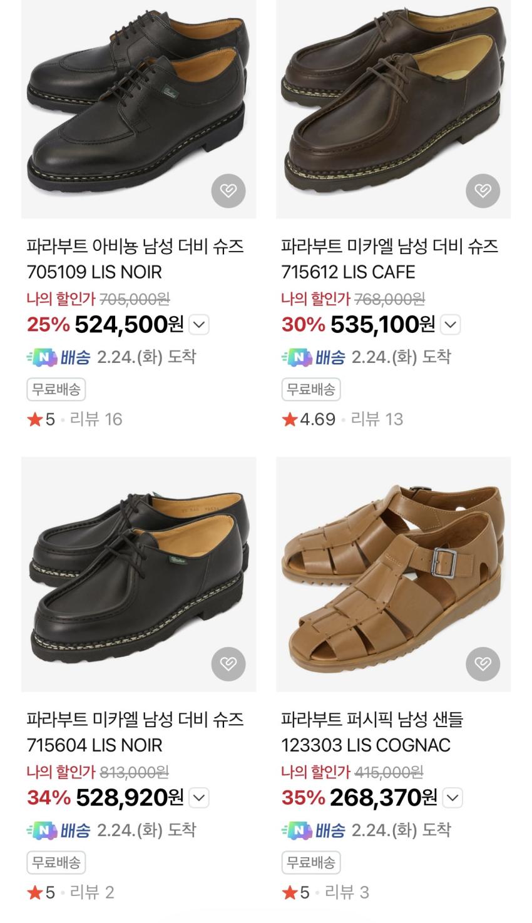This screenshot has width=532, height=923.
Task: Open 파라부트 아비뇽 남성 더비 슈즈 title
Action: [135, 247]
